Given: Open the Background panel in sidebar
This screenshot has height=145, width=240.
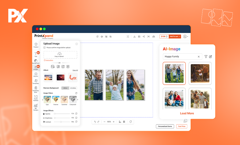Looking at the screenshot, I should coord(36,61).
